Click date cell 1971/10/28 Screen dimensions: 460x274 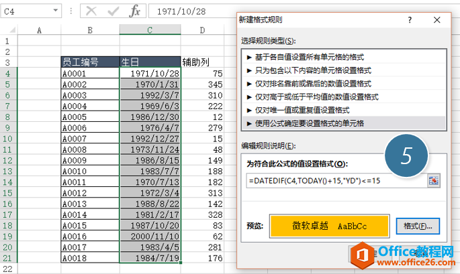click(x=150, y=73)
